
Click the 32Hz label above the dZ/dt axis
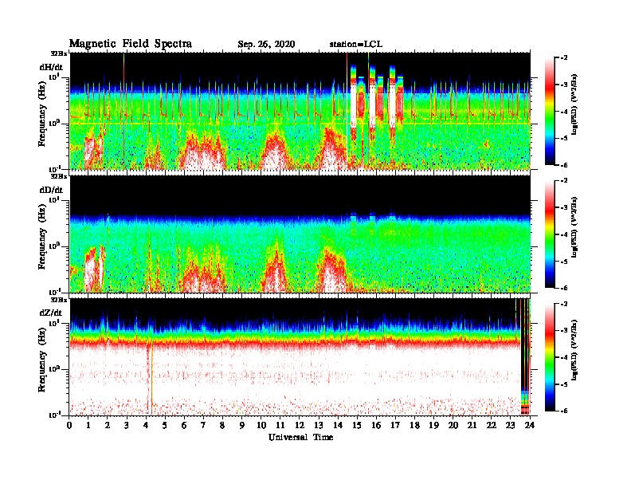pyautogui.click(x=58, y=299)
